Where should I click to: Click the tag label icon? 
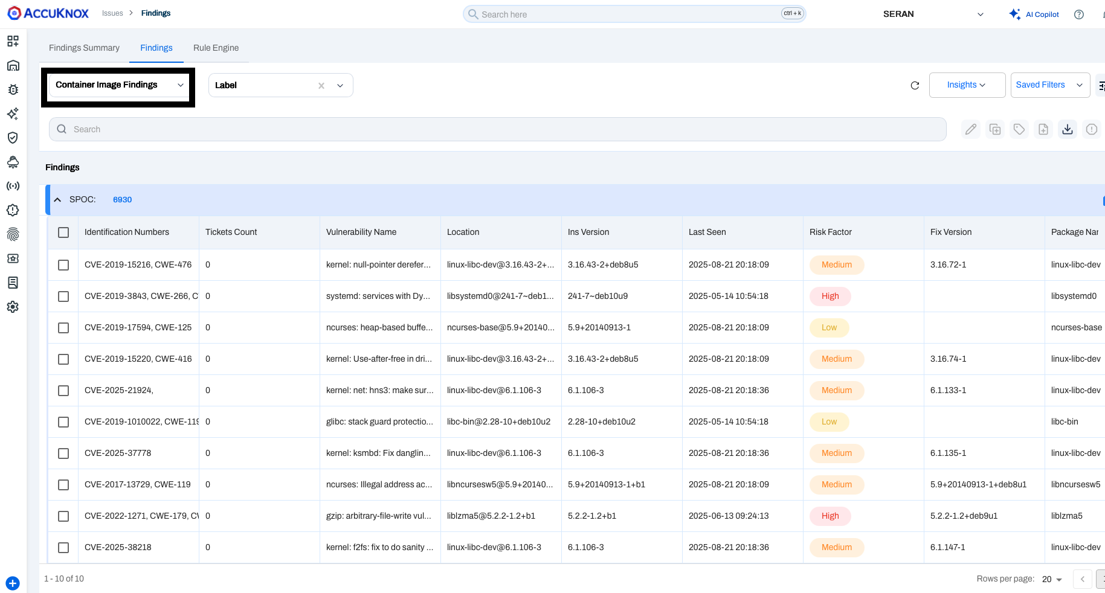1019,129
